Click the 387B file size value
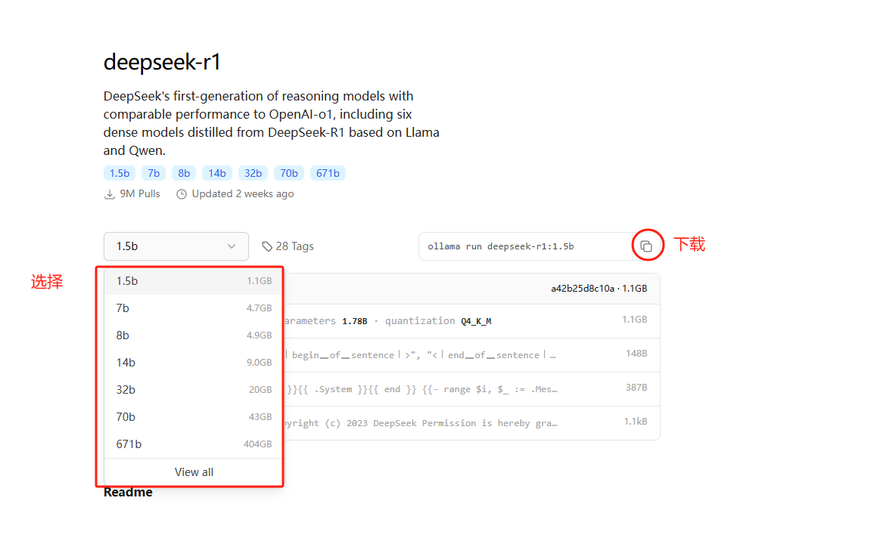This screenshot has width=874, height=538. pos(636,387)
